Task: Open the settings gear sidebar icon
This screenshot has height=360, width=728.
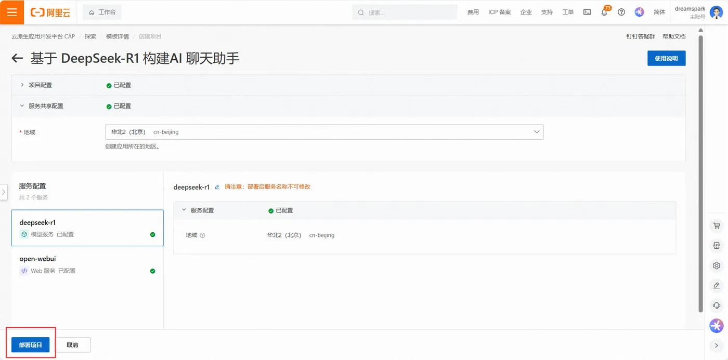Action: coord(717,265)
